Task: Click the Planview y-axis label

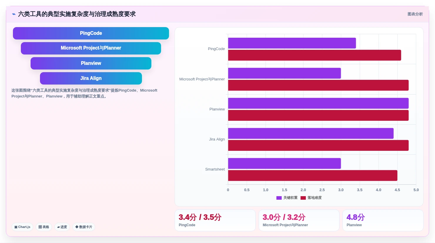Action: 217,109
